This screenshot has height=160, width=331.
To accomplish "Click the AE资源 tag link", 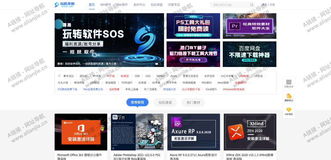I will point(124,76).
